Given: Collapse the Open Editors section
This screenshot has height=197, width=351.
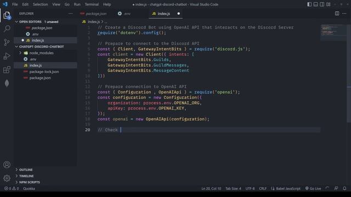Looking at the screenshot, I should coord(46,22).
